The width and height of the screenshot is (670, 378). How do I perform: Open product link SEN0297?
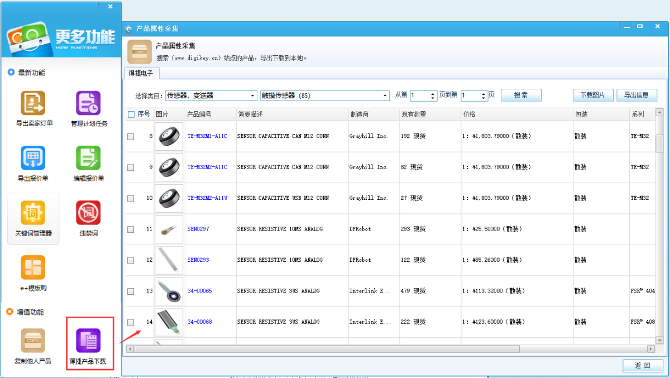coord(198,229)
